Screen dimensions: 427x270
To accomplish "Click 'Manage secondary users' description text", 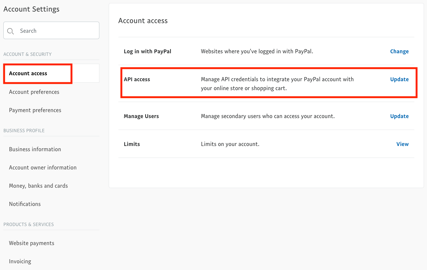I will coord(268,116).
